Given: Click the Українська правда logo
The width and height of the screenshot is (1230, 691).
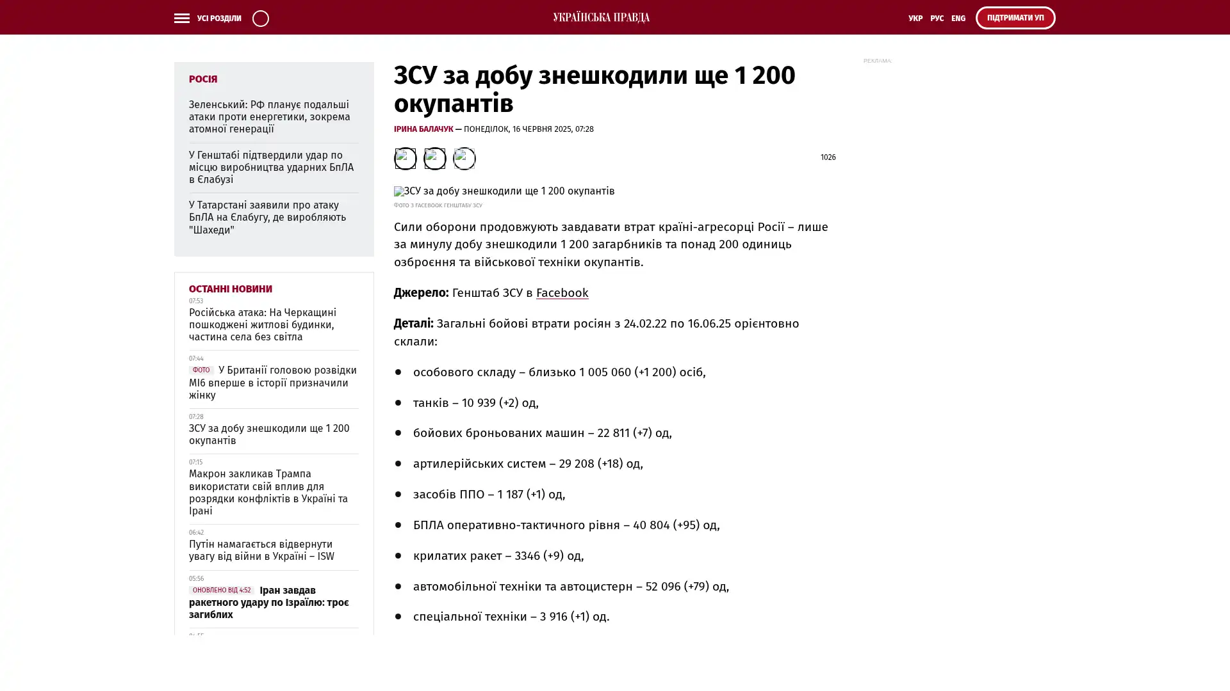Looking at the screenshot, I should [x=601, y=17].
